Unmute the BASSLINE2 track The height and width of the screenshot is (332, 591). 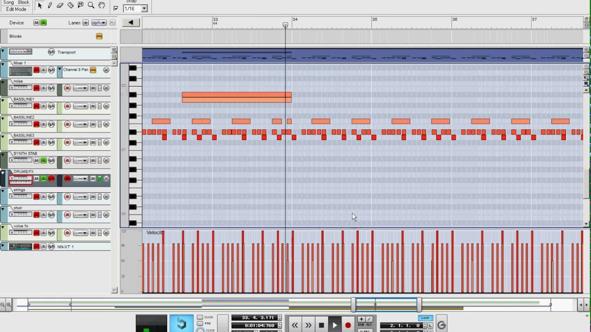click(36, 124)
